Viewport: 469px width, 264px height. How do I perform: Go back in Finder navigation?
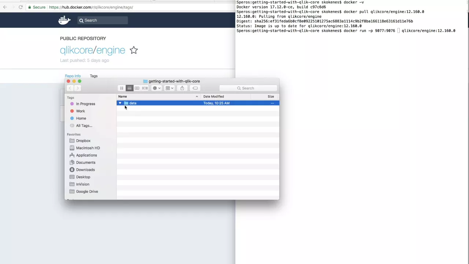70,88
